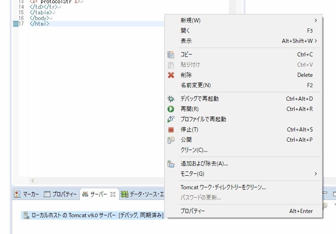The image size is (336, 234).
Task: Expand the 新規(W) submenu
Action: (x=315, y=21)
